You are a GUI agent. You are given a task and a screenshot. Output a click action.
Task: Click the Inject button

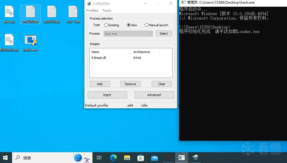(107, 95)
